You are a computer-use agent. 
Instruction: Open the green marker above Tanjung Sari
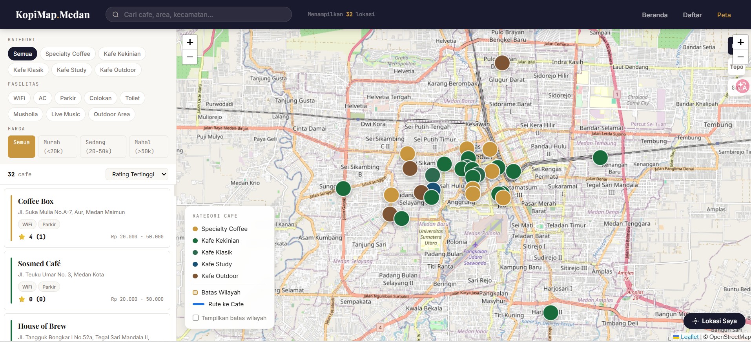pyautogui.click(x=402, y=218)
